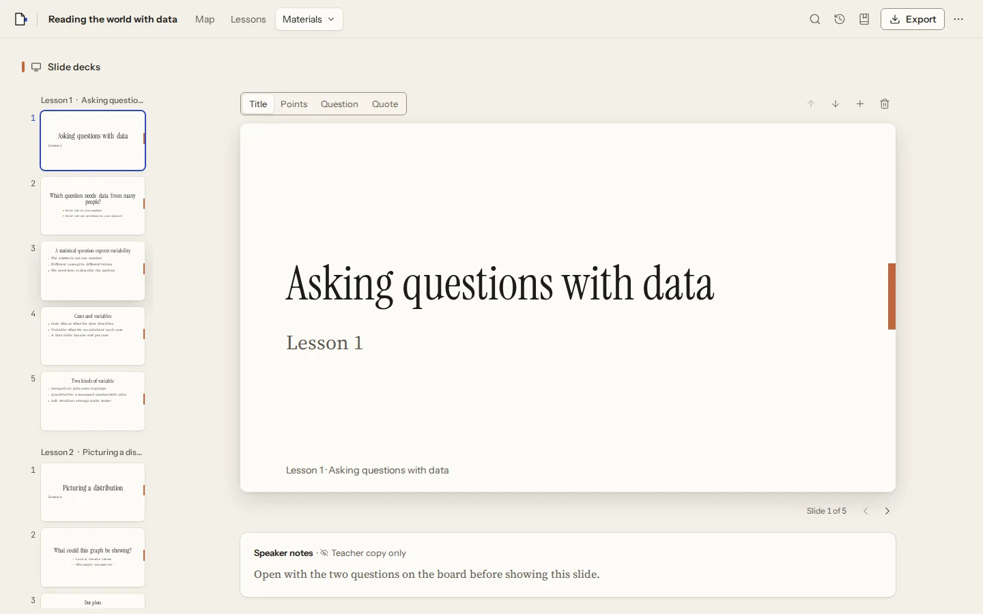
Task: Open the more options ellipsis menu
Action: pyautogui.click(x=958, y=19)
